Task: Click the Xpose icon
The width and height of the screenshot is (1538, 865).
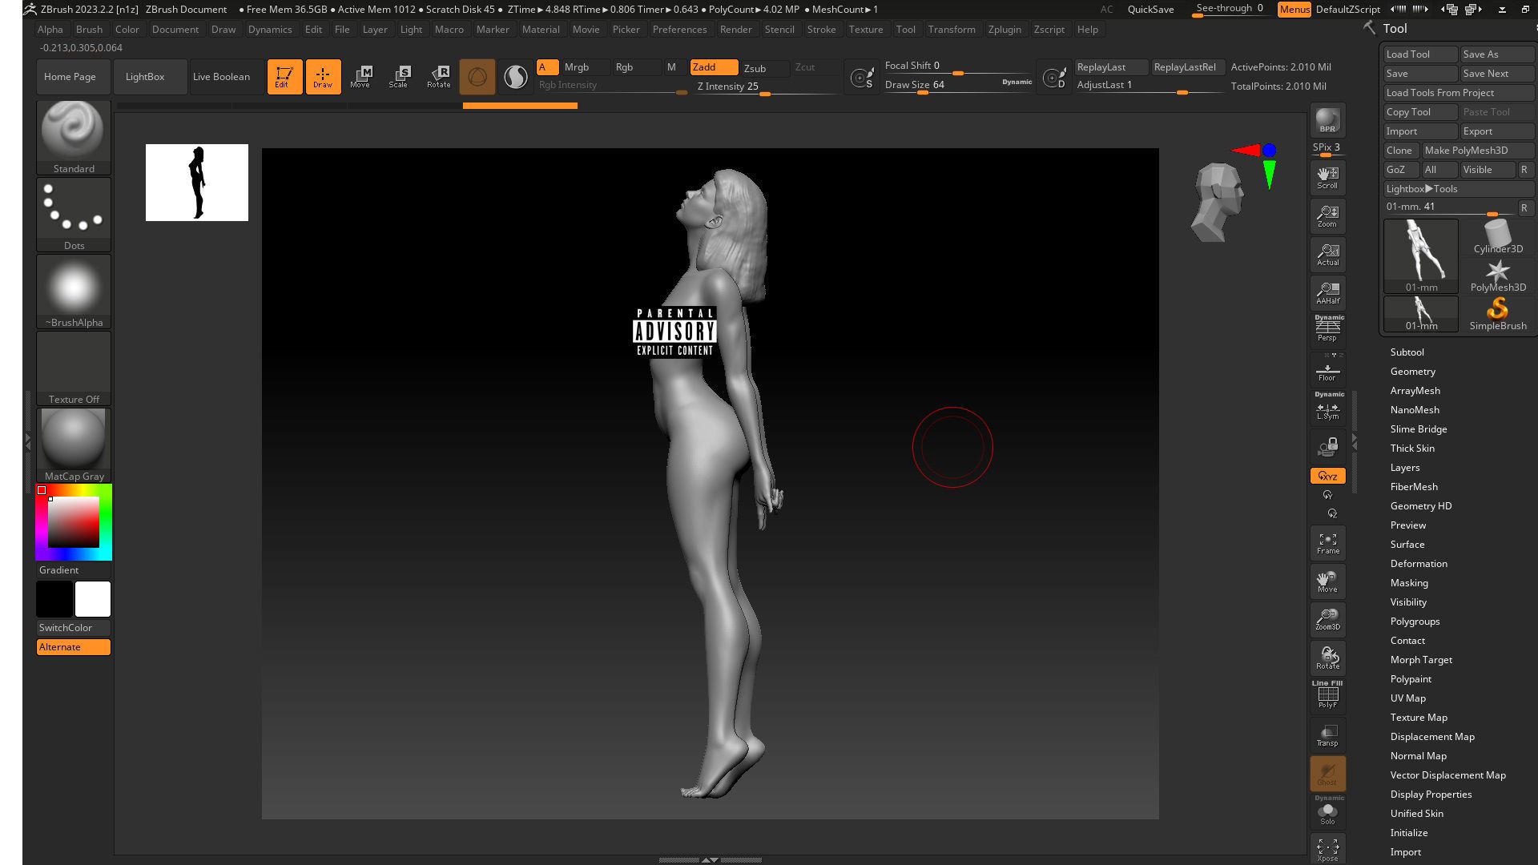Action: point(1327,849)
